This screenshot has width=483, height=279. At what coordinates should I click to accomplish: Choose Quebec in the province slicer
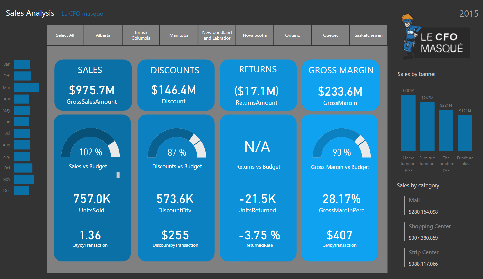pos(331,35)
